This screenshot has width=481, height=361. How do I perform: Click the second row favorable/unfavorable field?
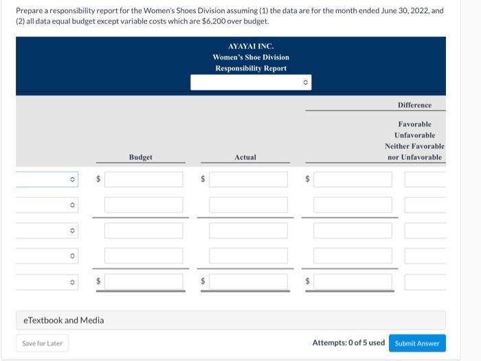tap(425, 205)
